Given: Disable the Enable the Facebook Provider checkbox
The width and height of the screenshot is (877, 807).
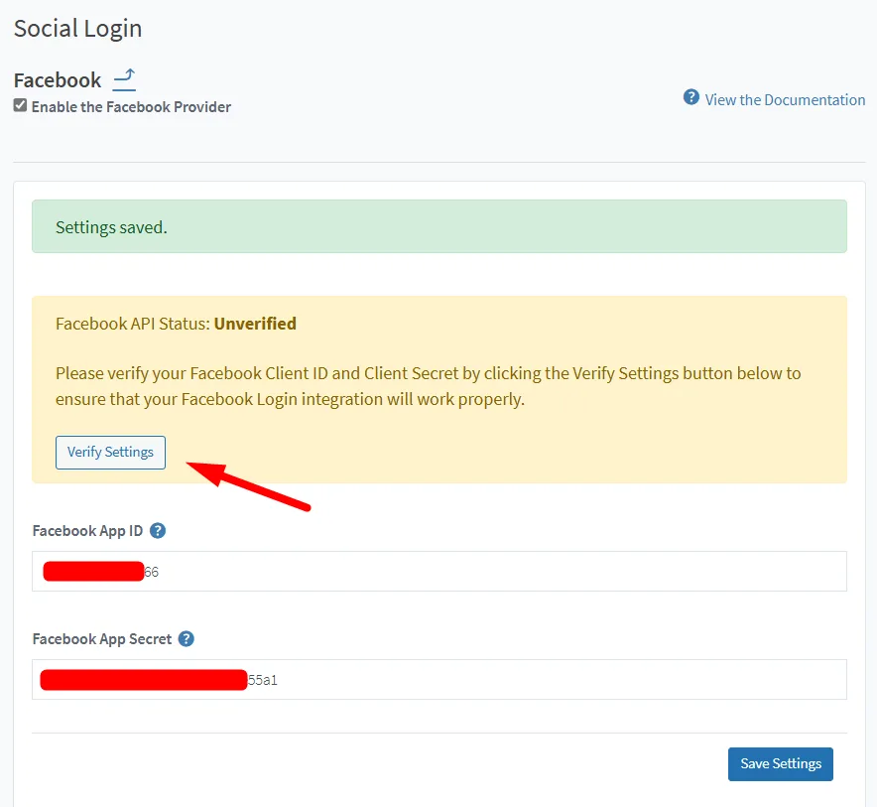Looking at the screenshot, I should click(20, 106).
